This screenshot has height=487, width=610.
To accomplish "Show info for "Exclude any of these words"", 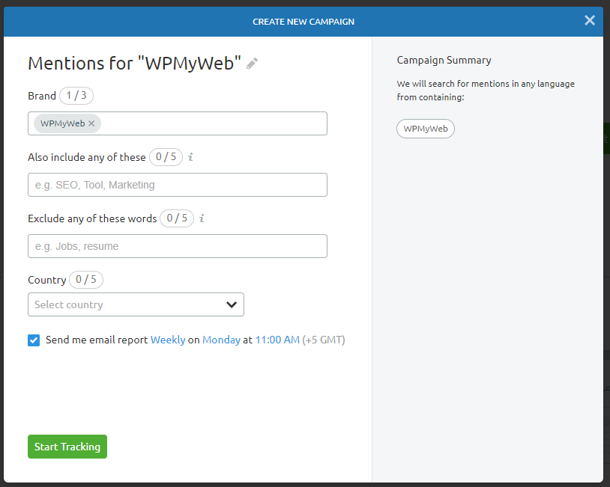I will tap(202, 218).
